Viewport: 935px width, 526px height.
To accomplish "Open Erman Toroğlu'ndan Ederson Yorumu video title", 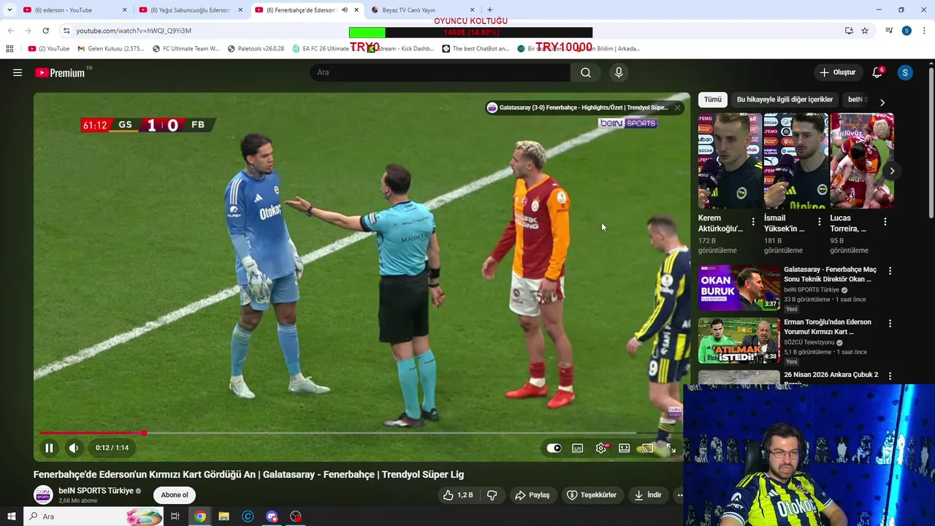I will 828,327.
